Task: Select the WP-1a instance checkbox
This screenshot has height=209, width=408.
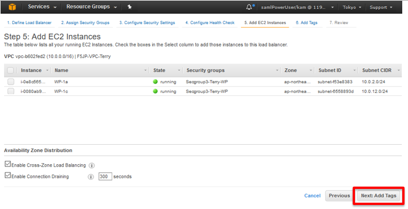Action: click(11, 82)
